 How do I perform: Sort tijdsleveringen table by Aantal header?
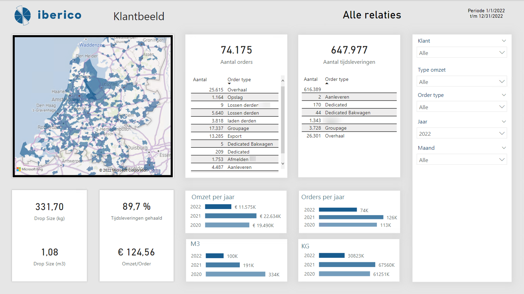click(x=311, y=79)
